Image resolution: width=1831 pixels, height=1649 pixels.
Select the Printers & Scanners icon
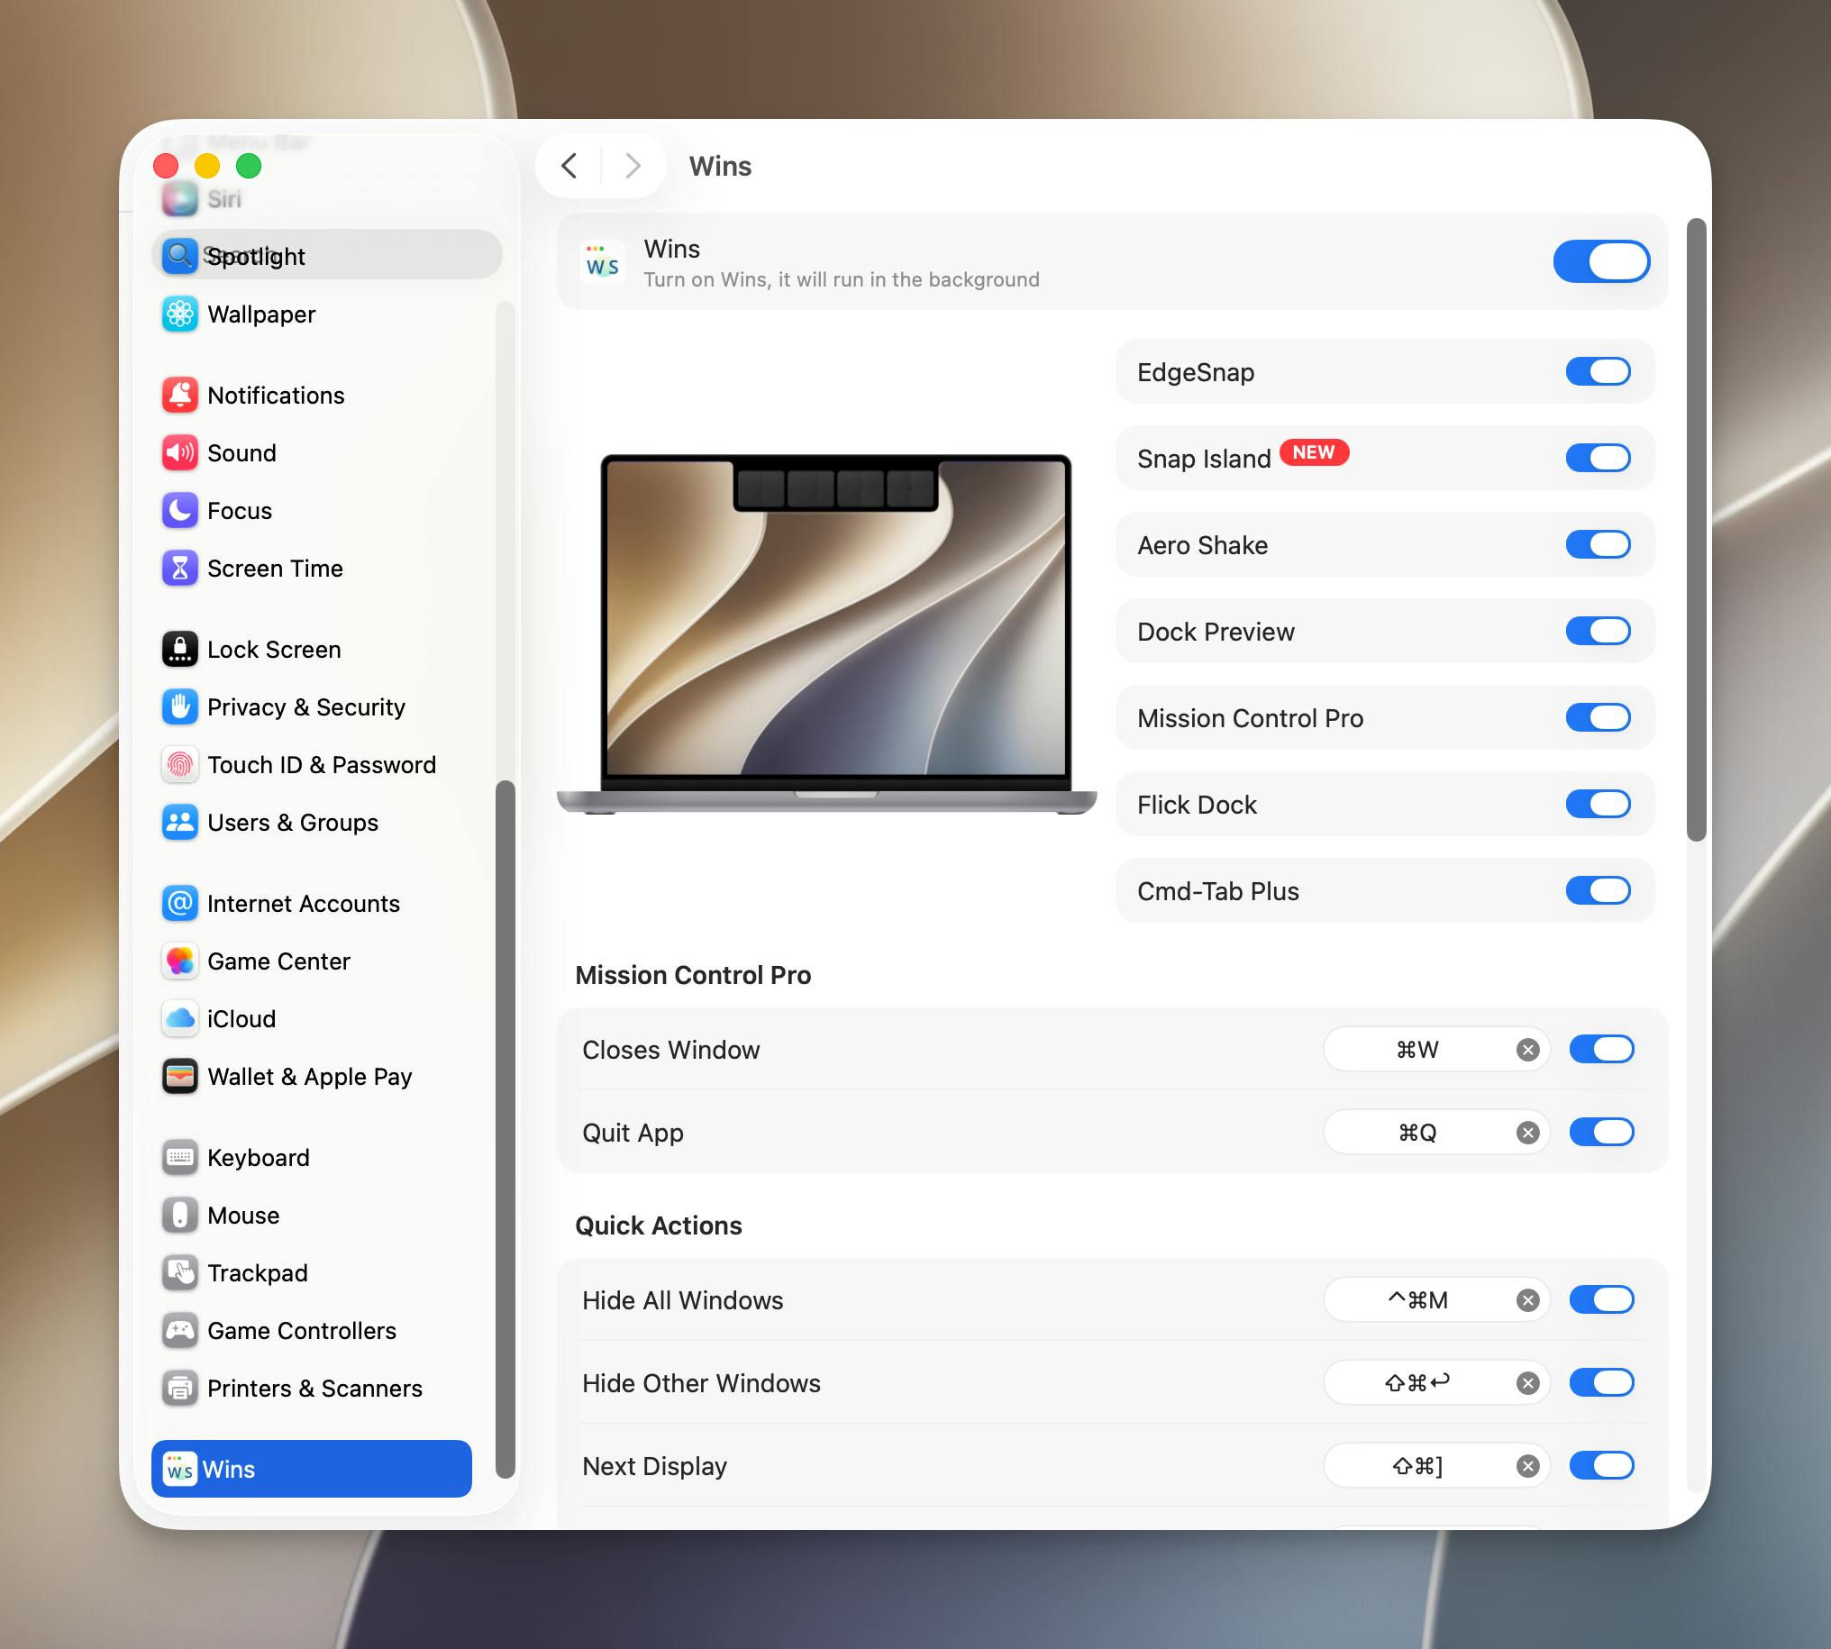[179, 1389]
